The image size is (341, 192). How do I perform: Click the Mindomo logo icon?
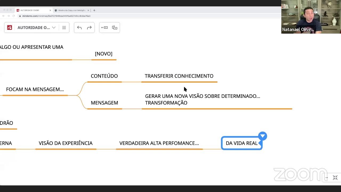(10, 27)
